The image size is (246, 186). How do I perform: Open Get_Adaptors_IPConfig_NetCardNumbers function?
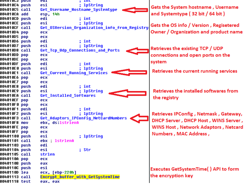pyautogui.click(x=83, y=118)
